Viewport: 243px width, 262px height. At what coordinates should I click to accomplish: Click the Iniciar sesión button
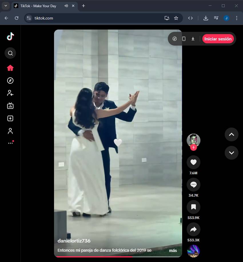click(x=218, y=39)
